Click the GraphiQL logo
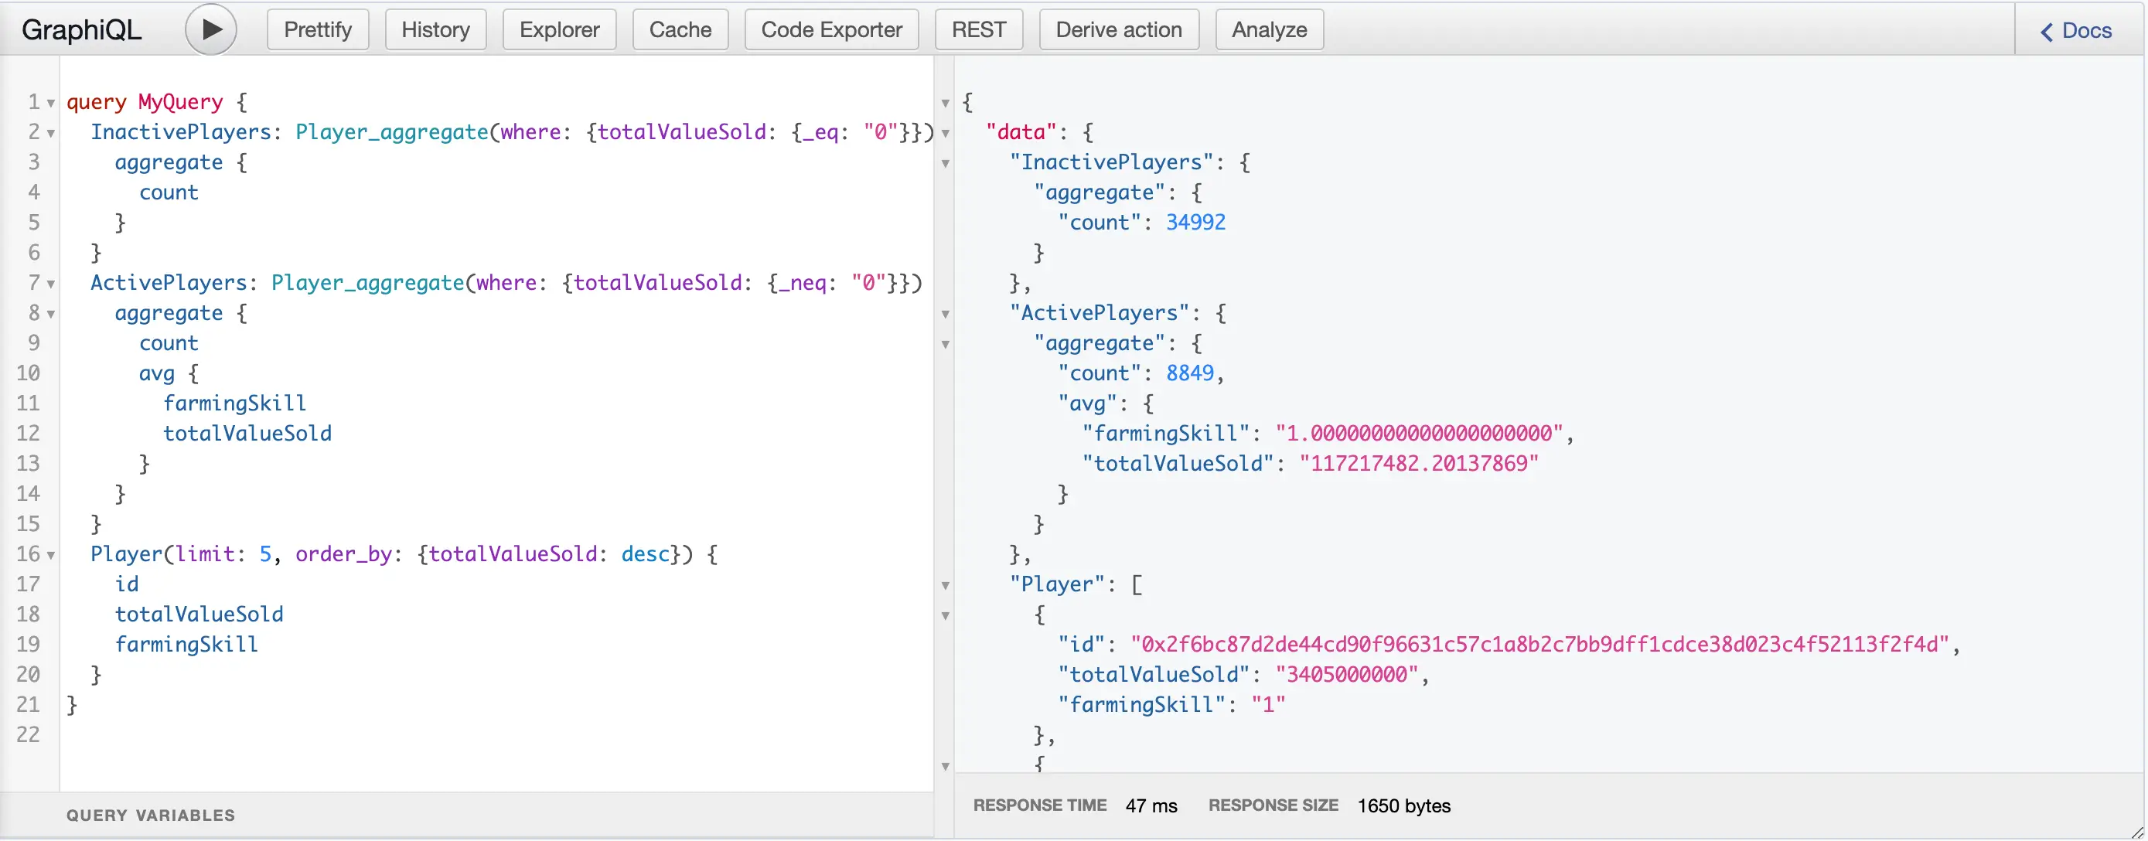 tap(80, 29)
